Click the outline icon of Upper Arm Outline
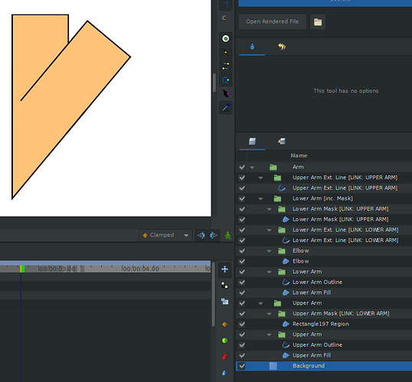 tap(286, 345)
